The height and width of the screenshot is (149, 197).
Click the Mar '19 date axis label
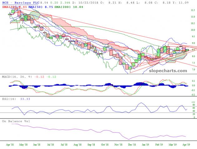coord(173,145)
